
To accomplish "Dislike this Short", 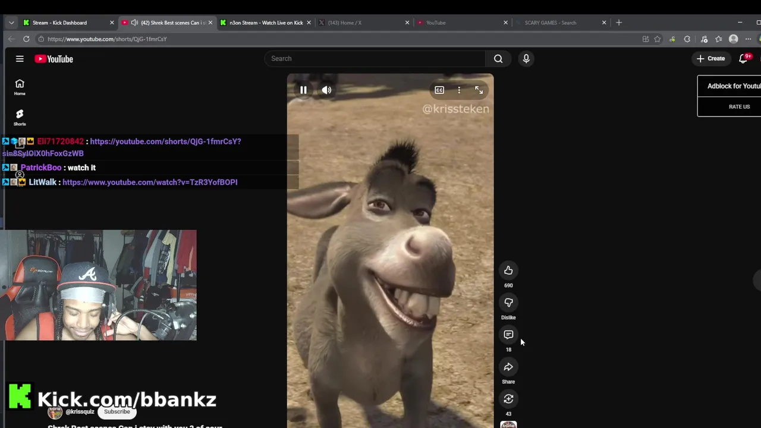I will [508, 303].
